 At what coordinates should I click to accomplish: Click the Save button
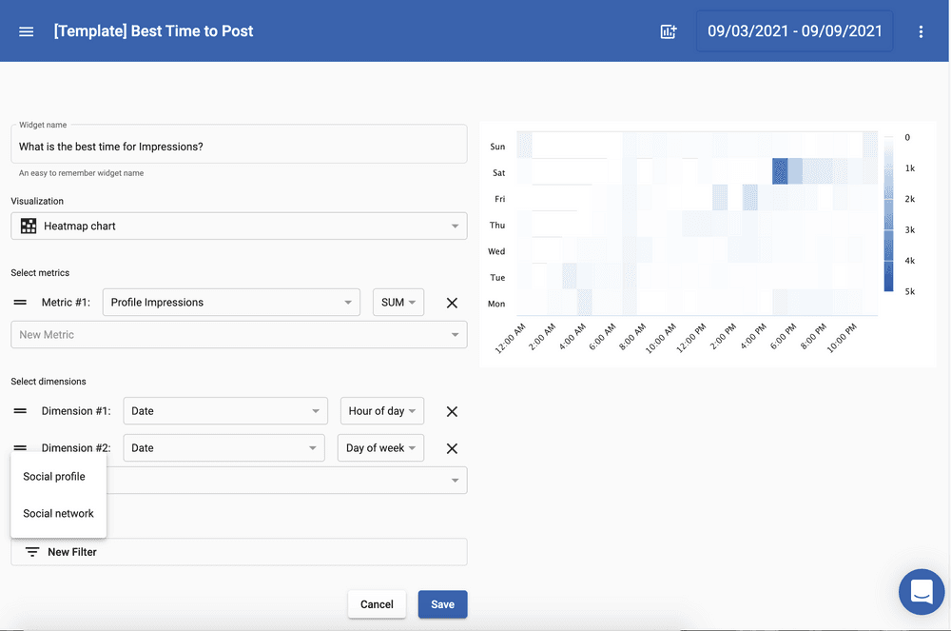442,604
